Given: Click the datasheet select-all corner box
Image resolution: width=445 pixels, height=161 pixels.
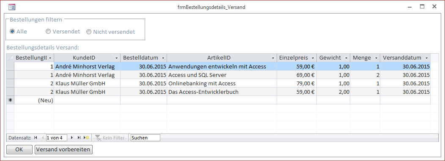Looking at the screenshot, I should pos(10,58).
